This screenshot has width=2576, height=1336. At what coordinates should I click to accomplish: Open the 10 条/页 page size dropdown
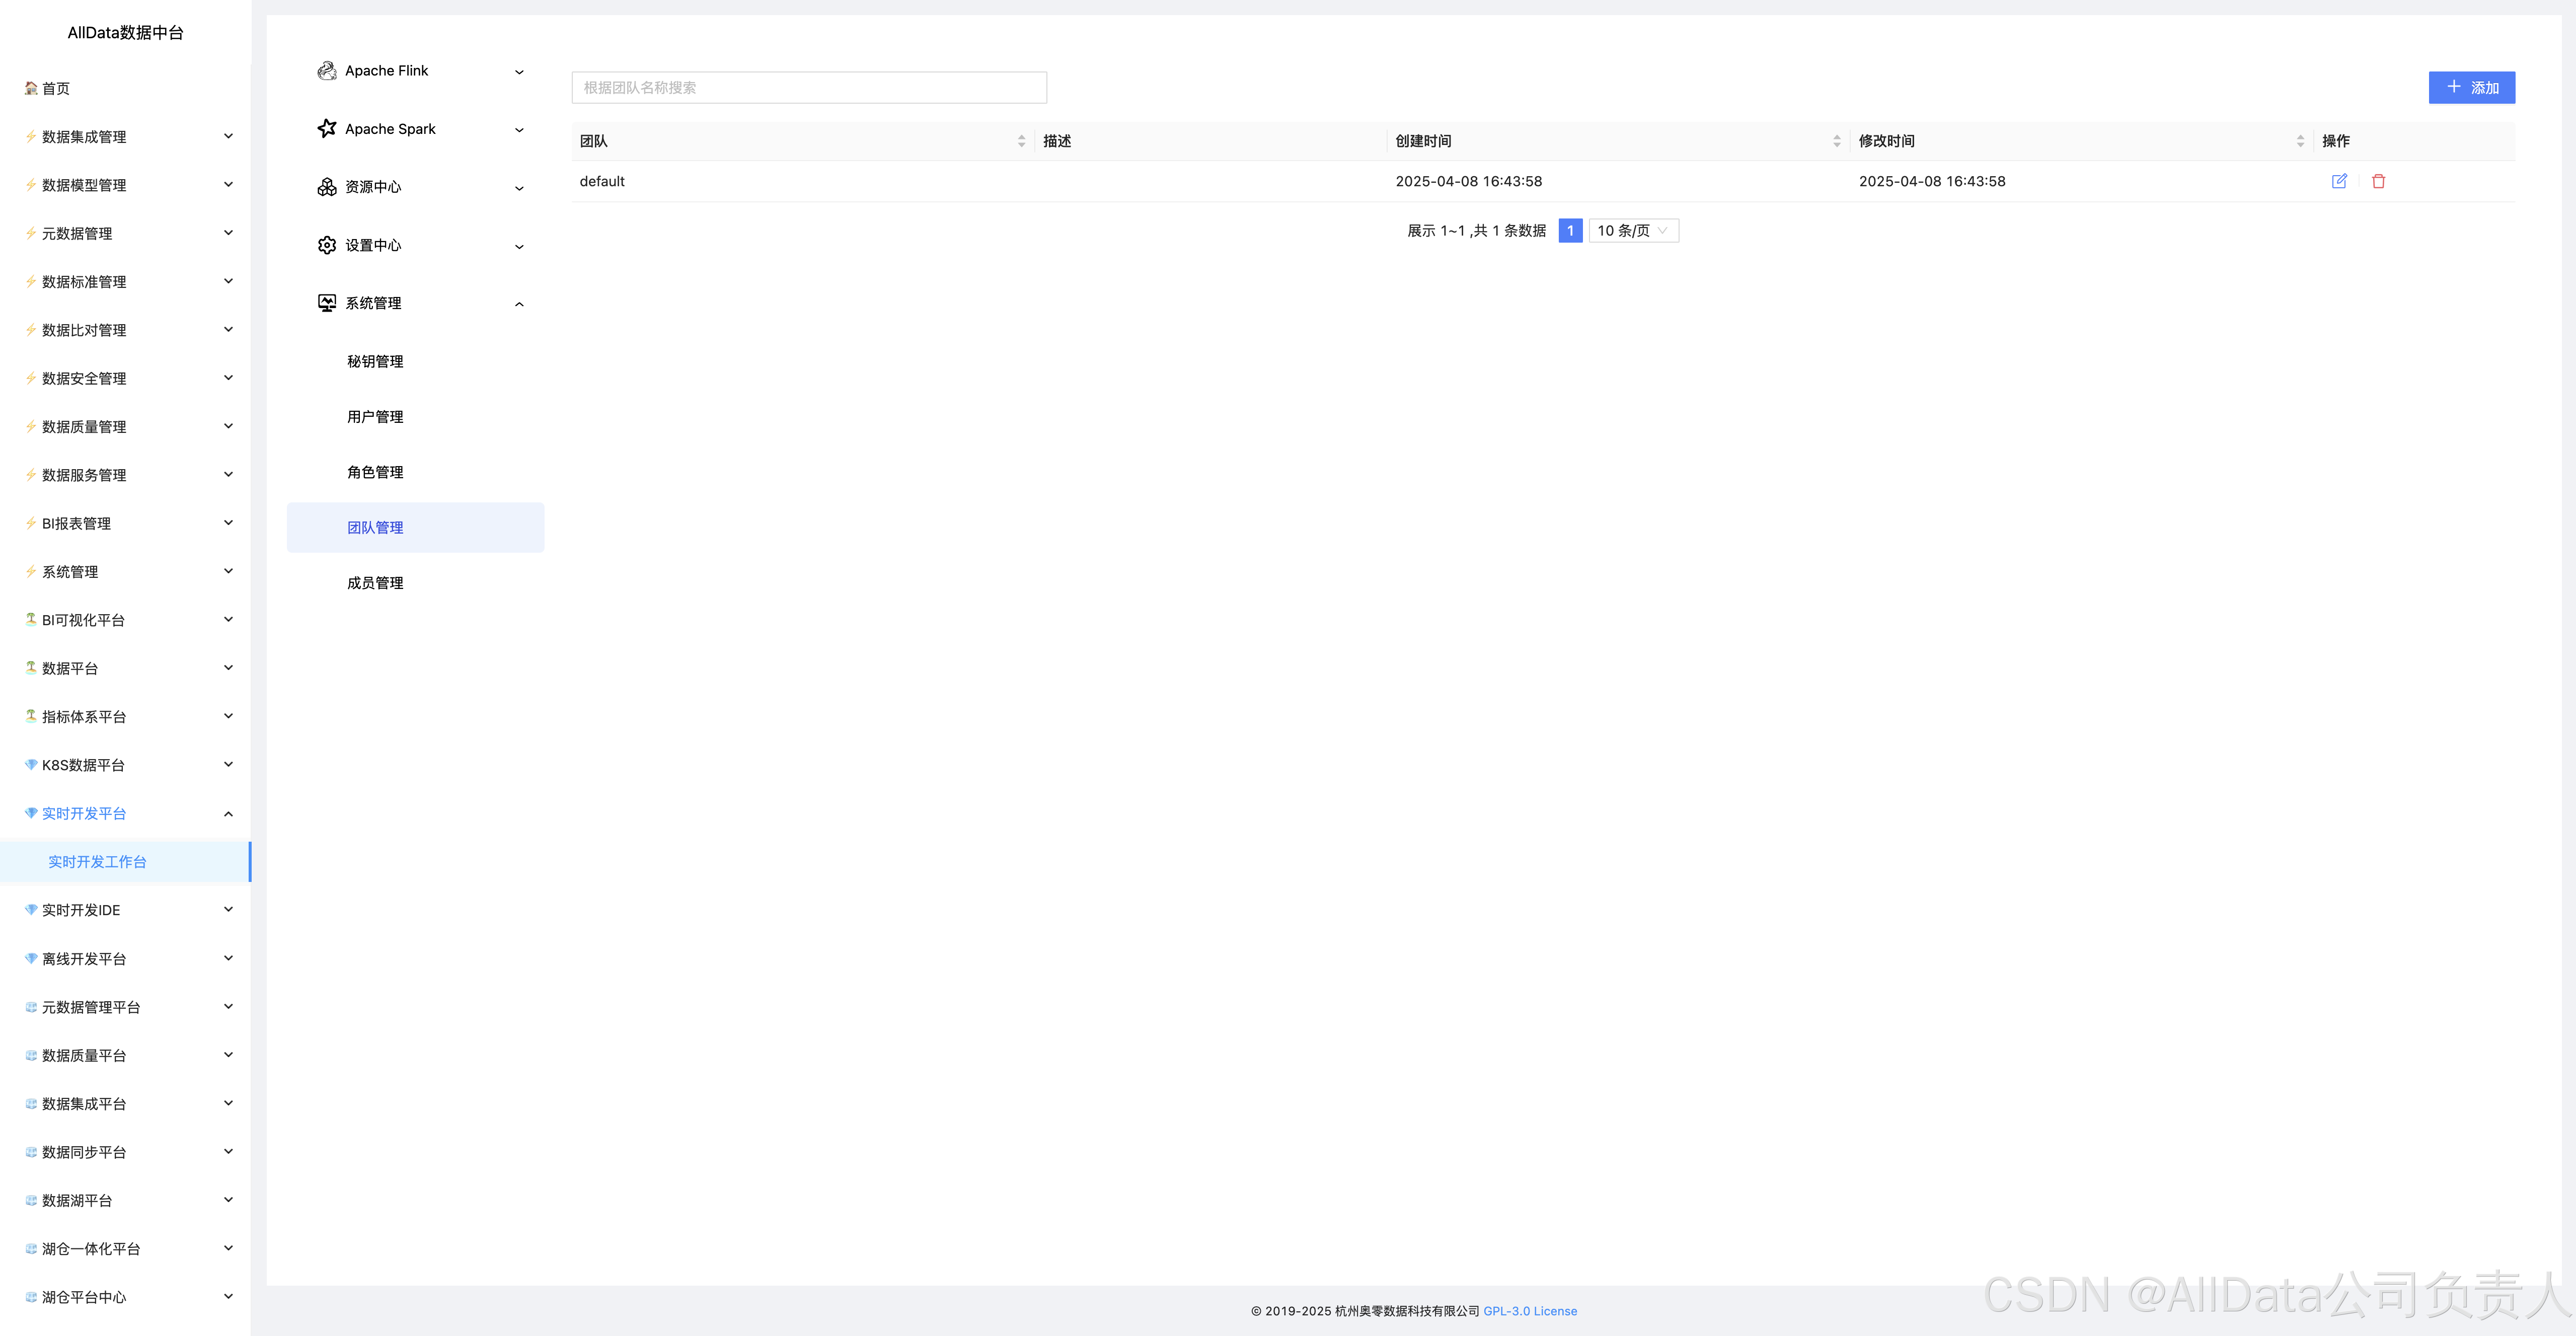1634,231
